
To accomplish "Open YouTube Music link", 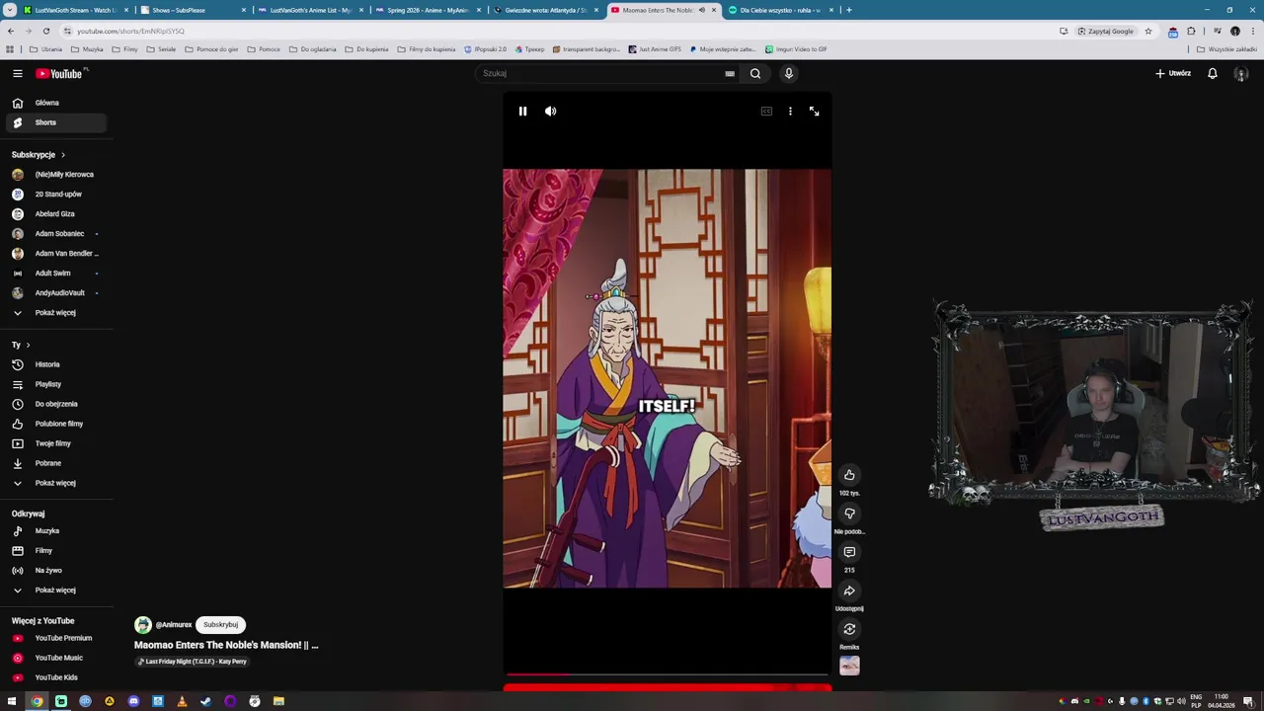I will pos(55,658).
